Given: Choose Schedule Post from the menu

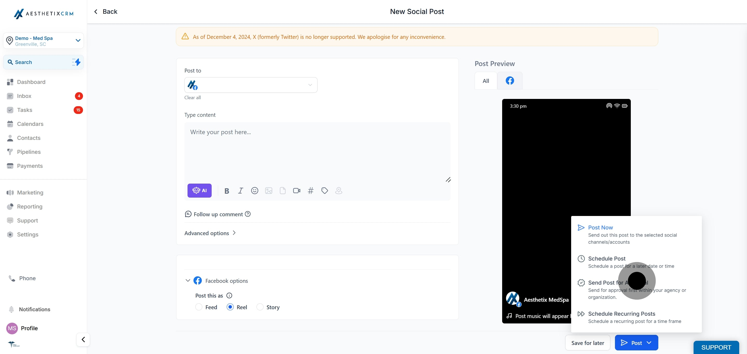Looking at the screenshot, I should coord(607,258).
